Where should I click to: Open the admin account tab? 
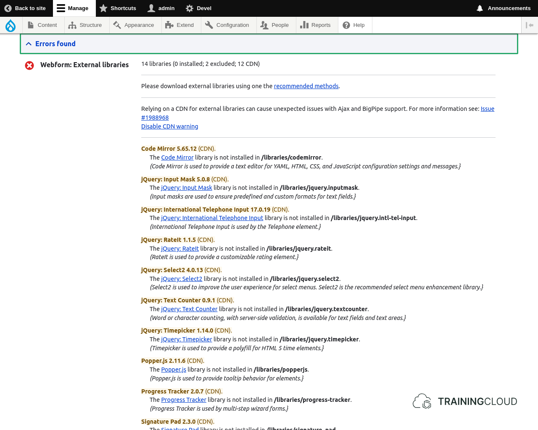click(161, 8)
